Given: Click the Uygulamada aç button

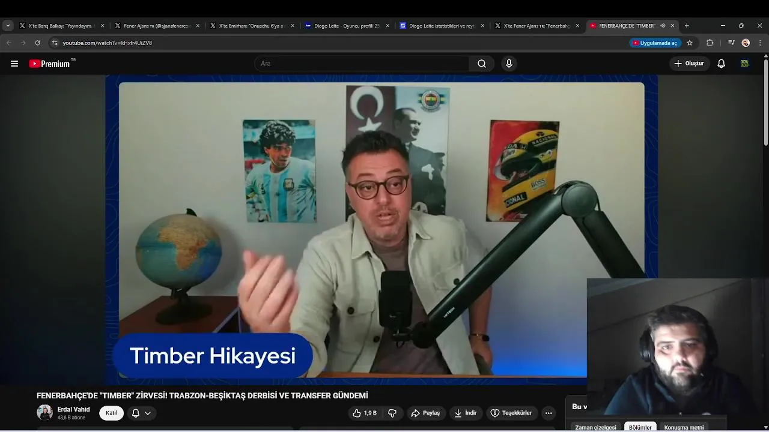Looking at the screenshot, I should click(x=655, y=43).
